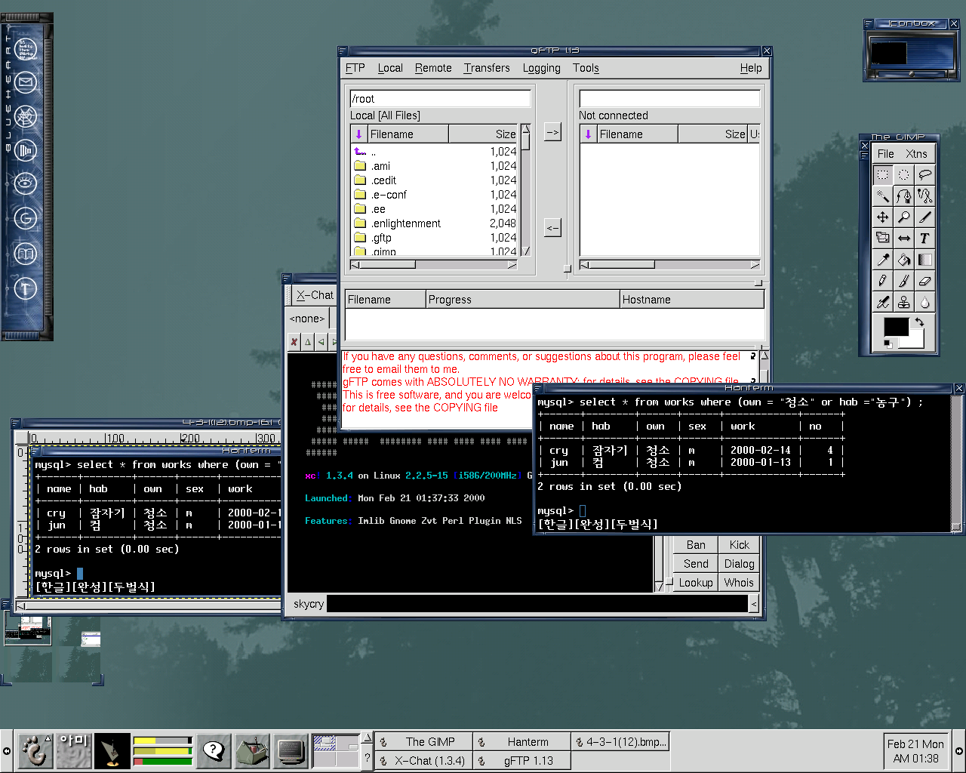966x773 pixels.
Task: Select the Bezier paths pen tool
Action: click(x=903, y=196)
